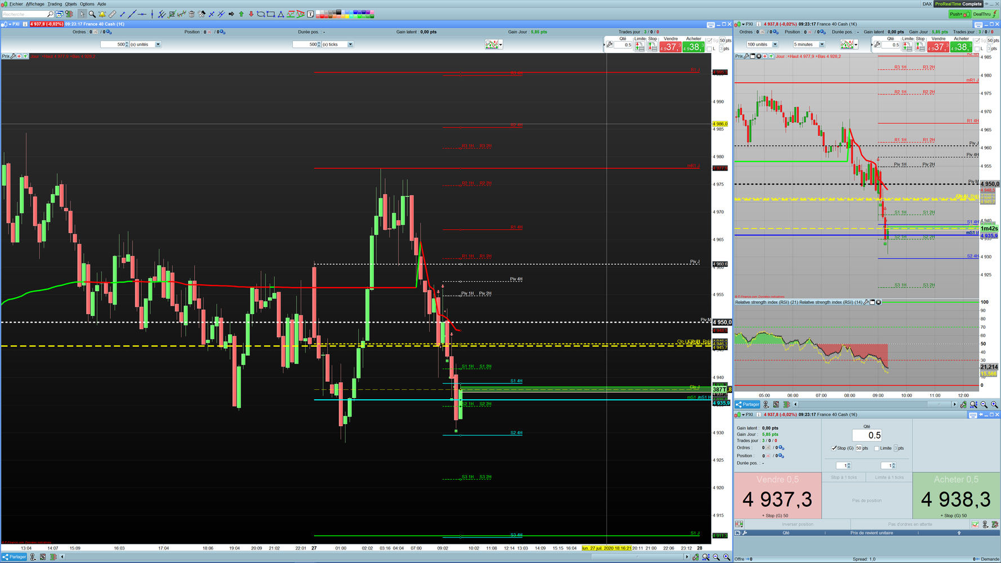This screenshot has height=563, width=1001.
Task: Choose the black right arrow tool
Action: [x=231, y=14]
